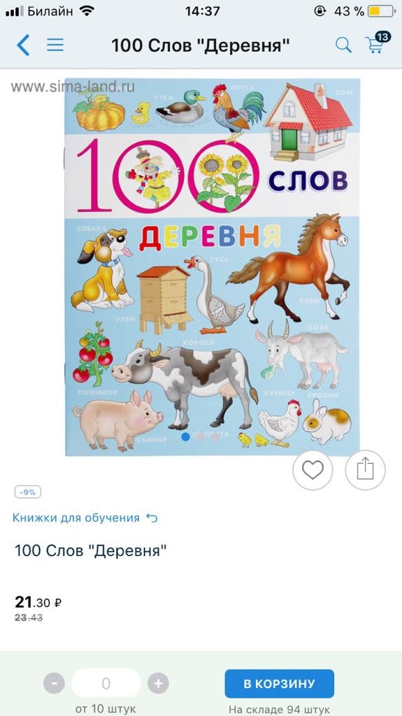Select third image pagination dot
402x716 pixels.
(x=215, y=436)
